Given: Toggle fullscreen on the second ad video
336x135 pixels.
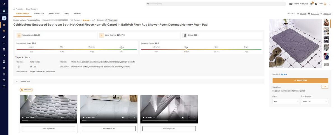Looking at the screenshot, I should pyautogui.click(x=129, y=117).
